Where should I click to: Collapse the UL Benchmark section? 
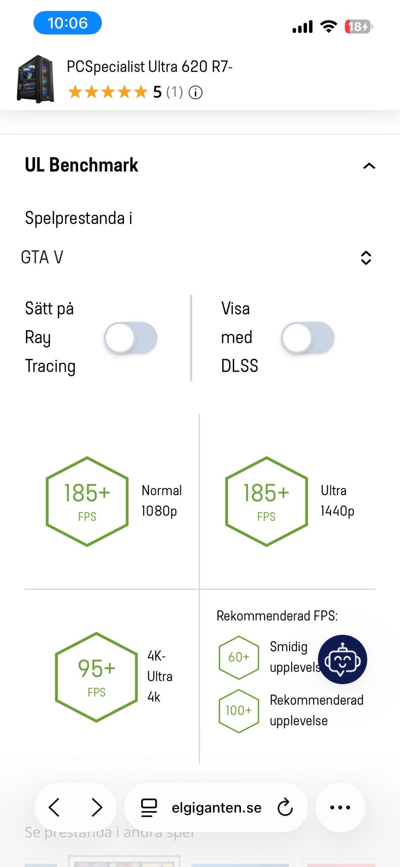pyautogui.click(x=369, y=166)
